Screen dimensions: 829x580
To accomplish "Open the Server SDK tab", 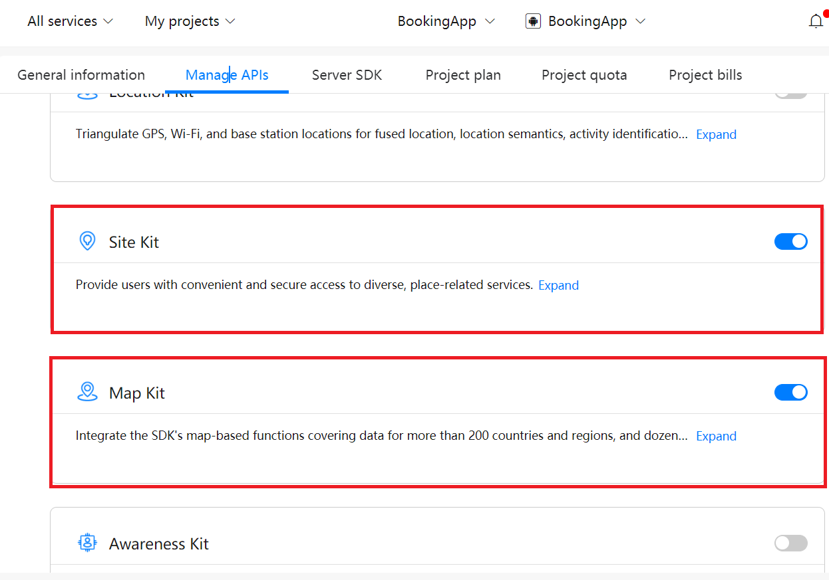I will tap(347, 75).
